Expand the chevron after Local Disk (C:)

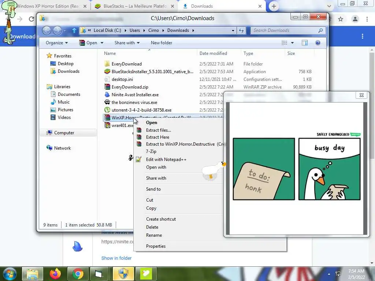[125, 30]
